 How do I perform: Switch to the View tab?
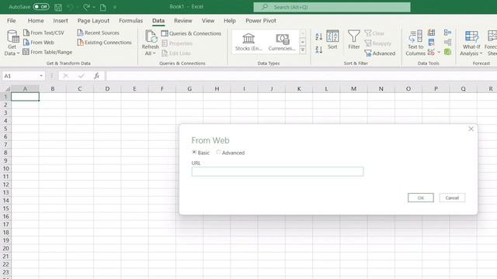tap(208, 21)
